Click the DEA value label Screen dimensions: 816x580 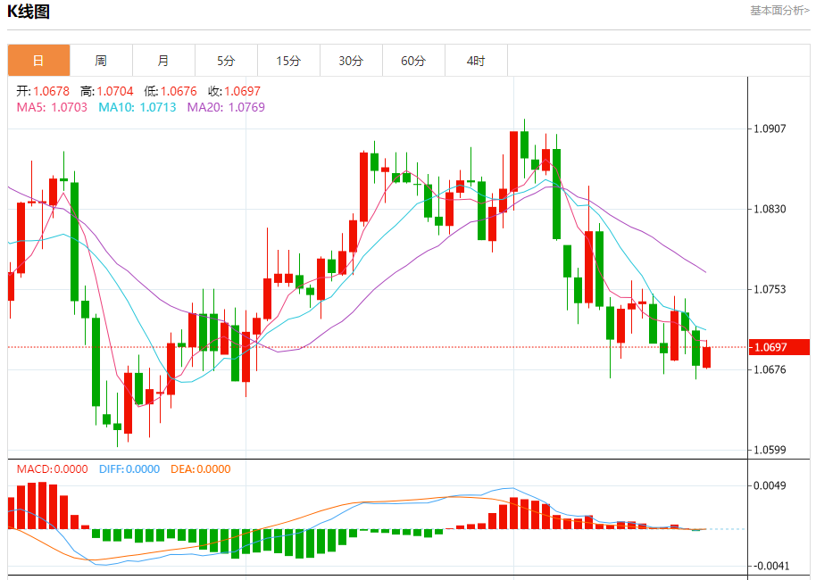pos(200,469)
